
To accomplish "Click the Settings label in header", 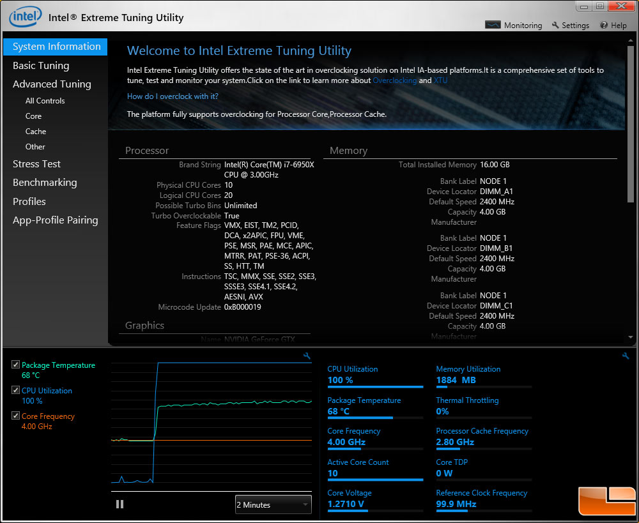I will click(576, 26).
